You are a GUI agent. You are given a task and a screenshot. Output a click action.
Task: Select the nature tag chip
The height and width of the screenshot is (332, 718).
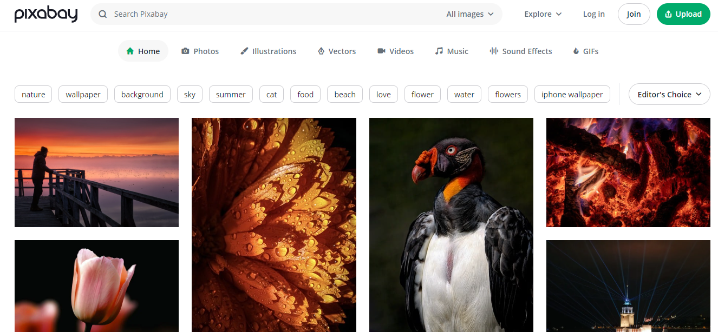[x=34, y=95]
